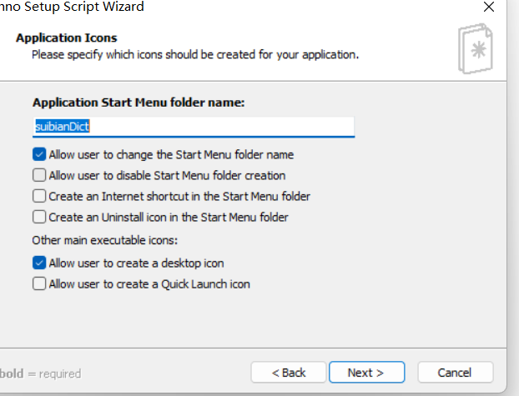Image resolution: width=519 pixels, height=396 pixels.
Task: Click the bold = required note
Action: tap(40, 373)
